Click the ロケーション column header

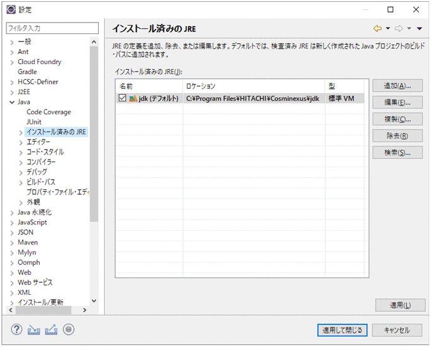(x=254, y=86)
